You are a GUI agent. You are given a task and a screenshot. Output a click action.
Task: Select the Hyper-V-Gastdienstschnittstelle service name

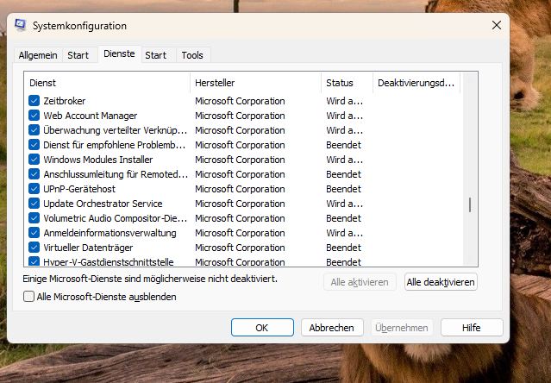[x=109, y=261]
